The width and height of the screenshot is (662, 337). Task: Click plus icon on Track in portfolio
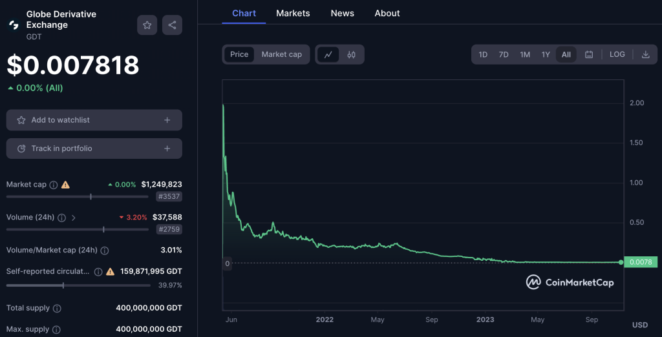(167, 148)
